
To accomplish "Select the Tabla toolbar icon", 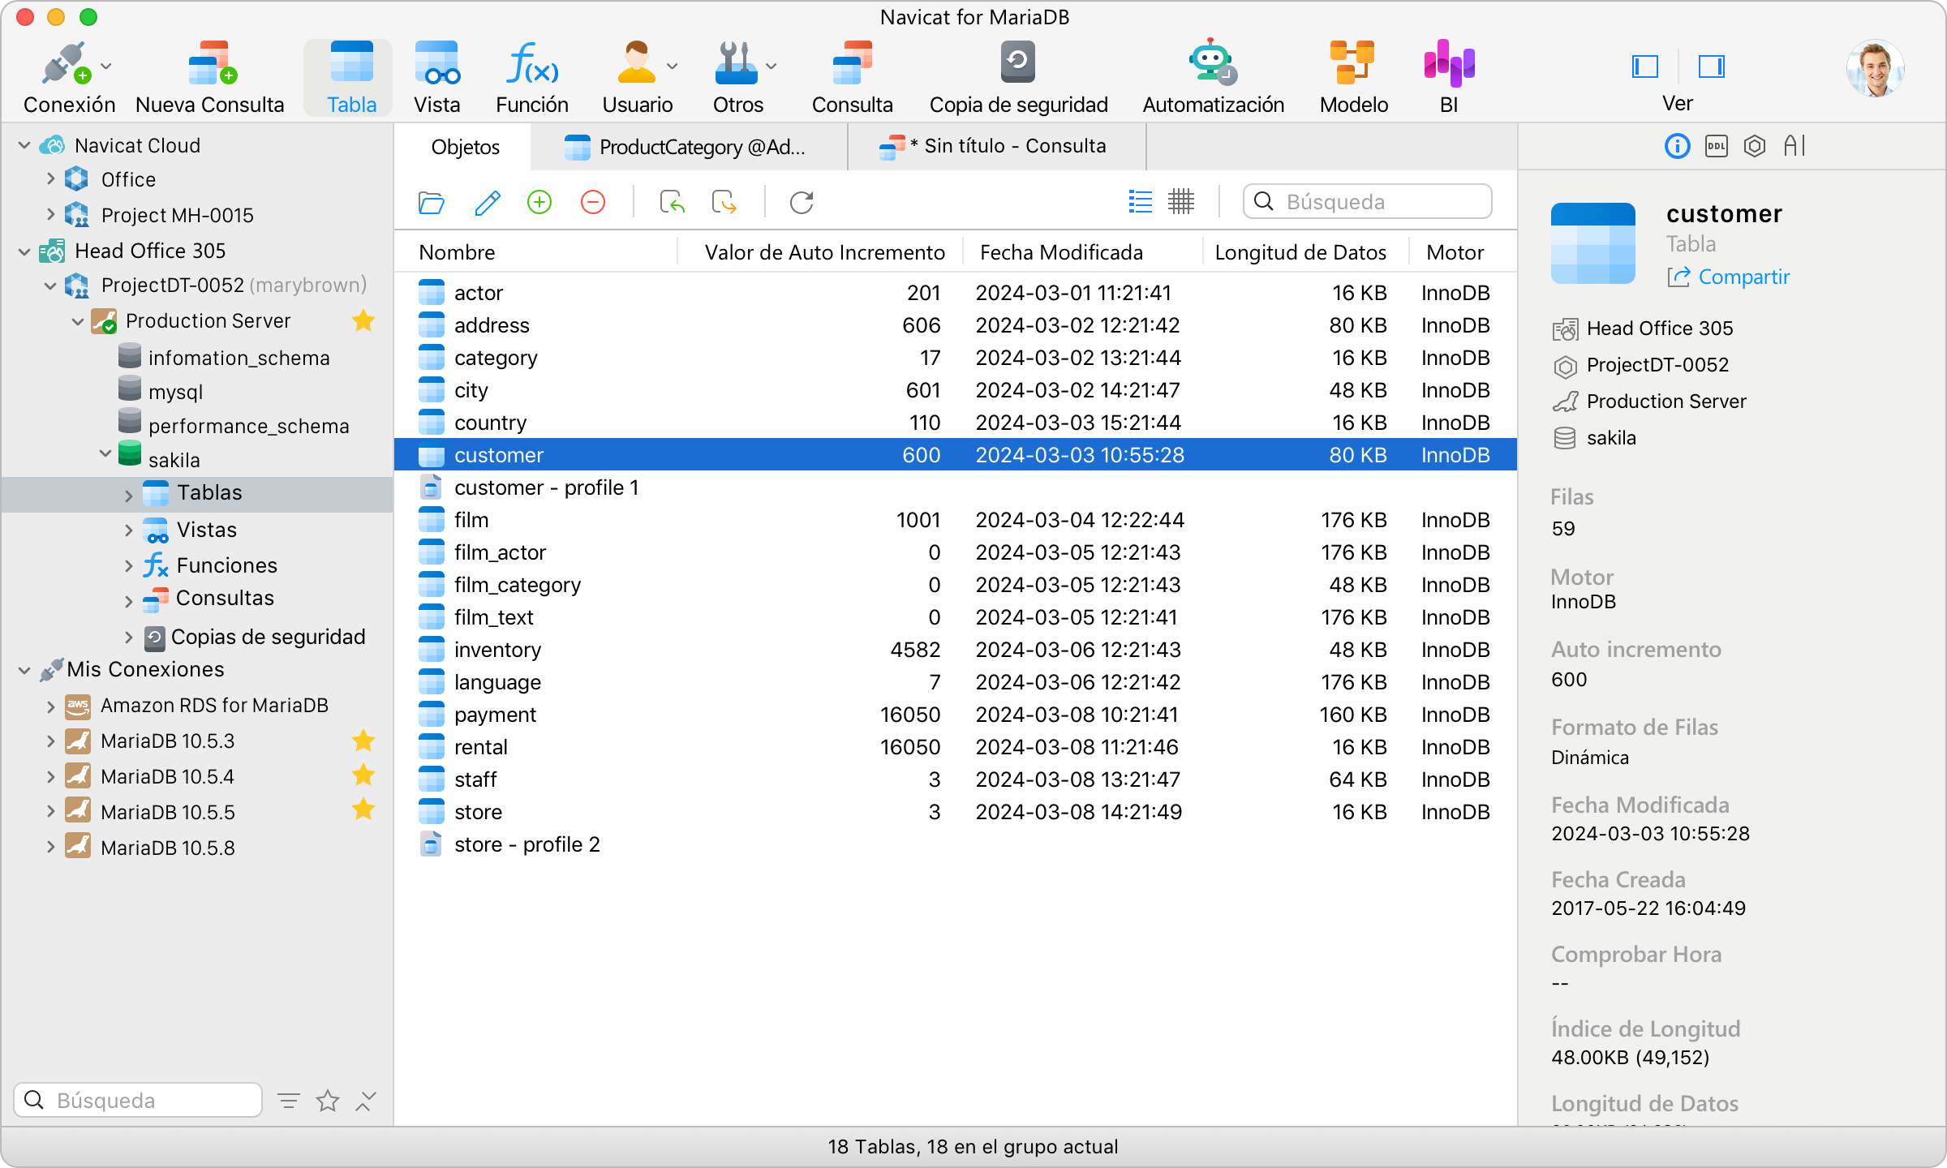I will tap(351, 63).
